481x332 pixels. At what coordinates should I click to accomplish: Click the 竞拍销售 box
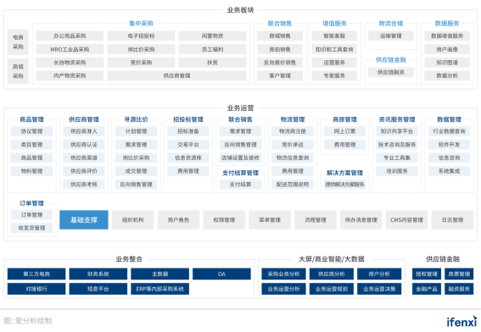click(x=280, y=49)
